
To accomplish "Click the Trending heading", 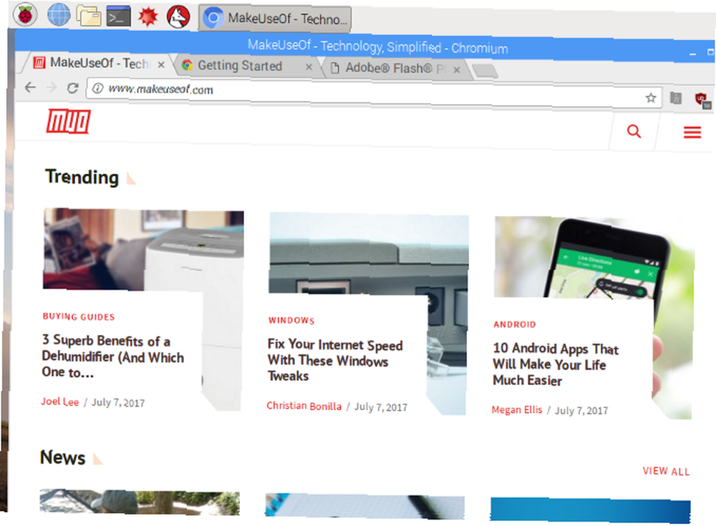I will coord(82,177).
